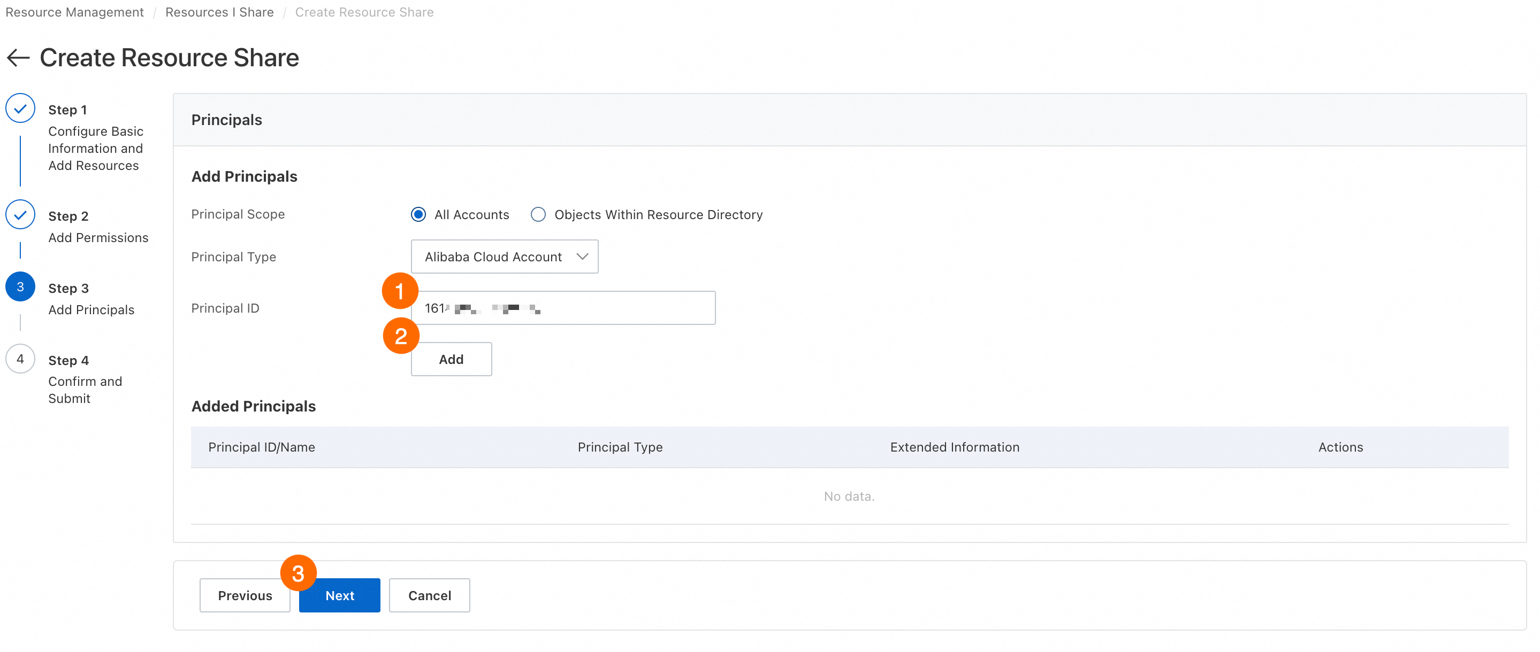Click the Principal Type dropdown chevron arrow

pyautogui.click(x=582, y=257)
